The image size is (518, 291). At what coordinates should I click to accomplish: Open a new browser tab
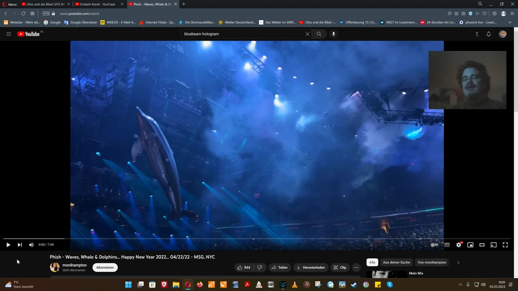click(x=184, y=4)
